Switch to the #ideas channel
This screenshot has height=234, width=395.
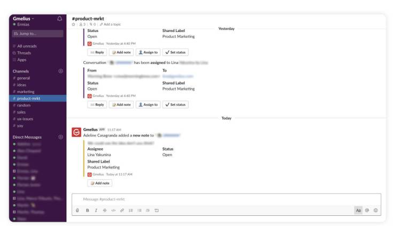point(37,85)
